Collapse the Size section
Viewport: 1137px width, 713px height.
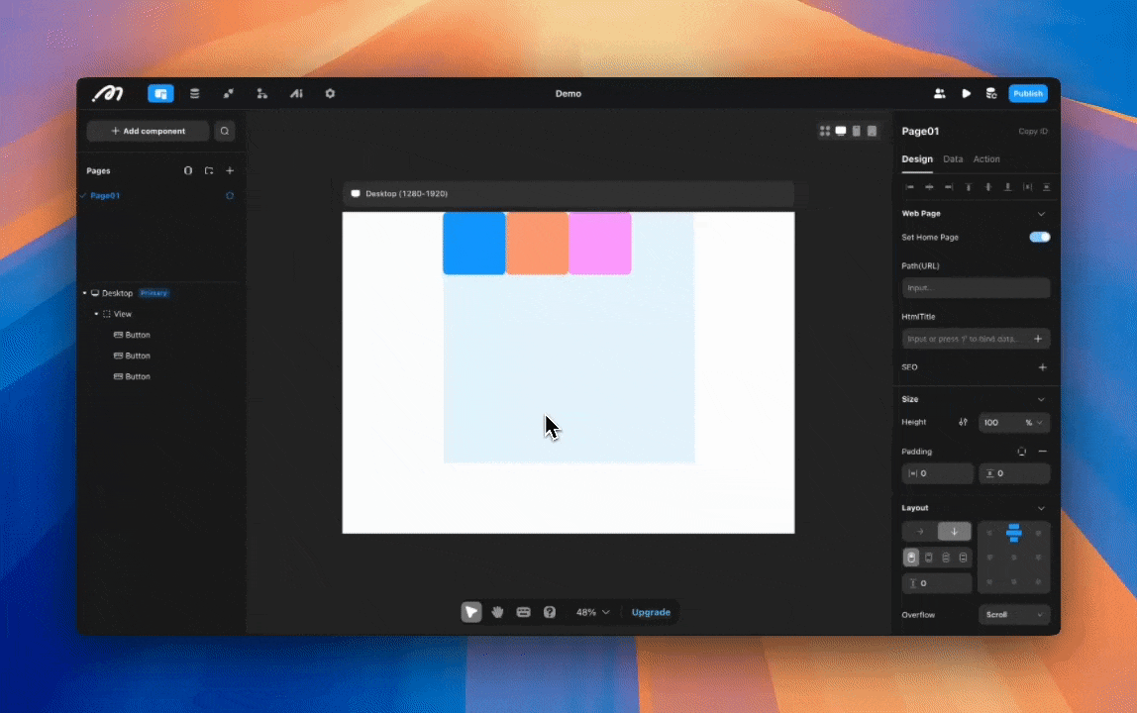click(x=1041, y=400)
